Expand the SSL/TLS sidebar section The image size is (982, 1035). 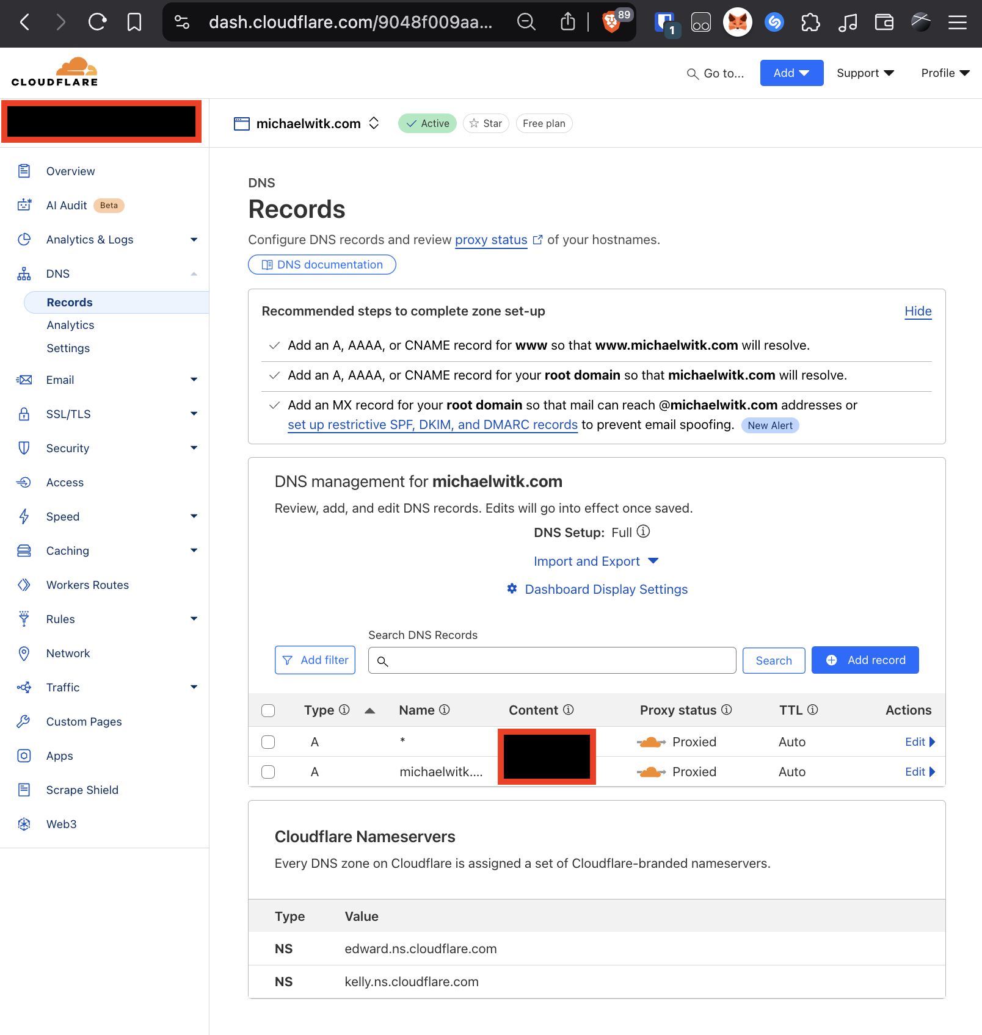(x=194, y=414)
